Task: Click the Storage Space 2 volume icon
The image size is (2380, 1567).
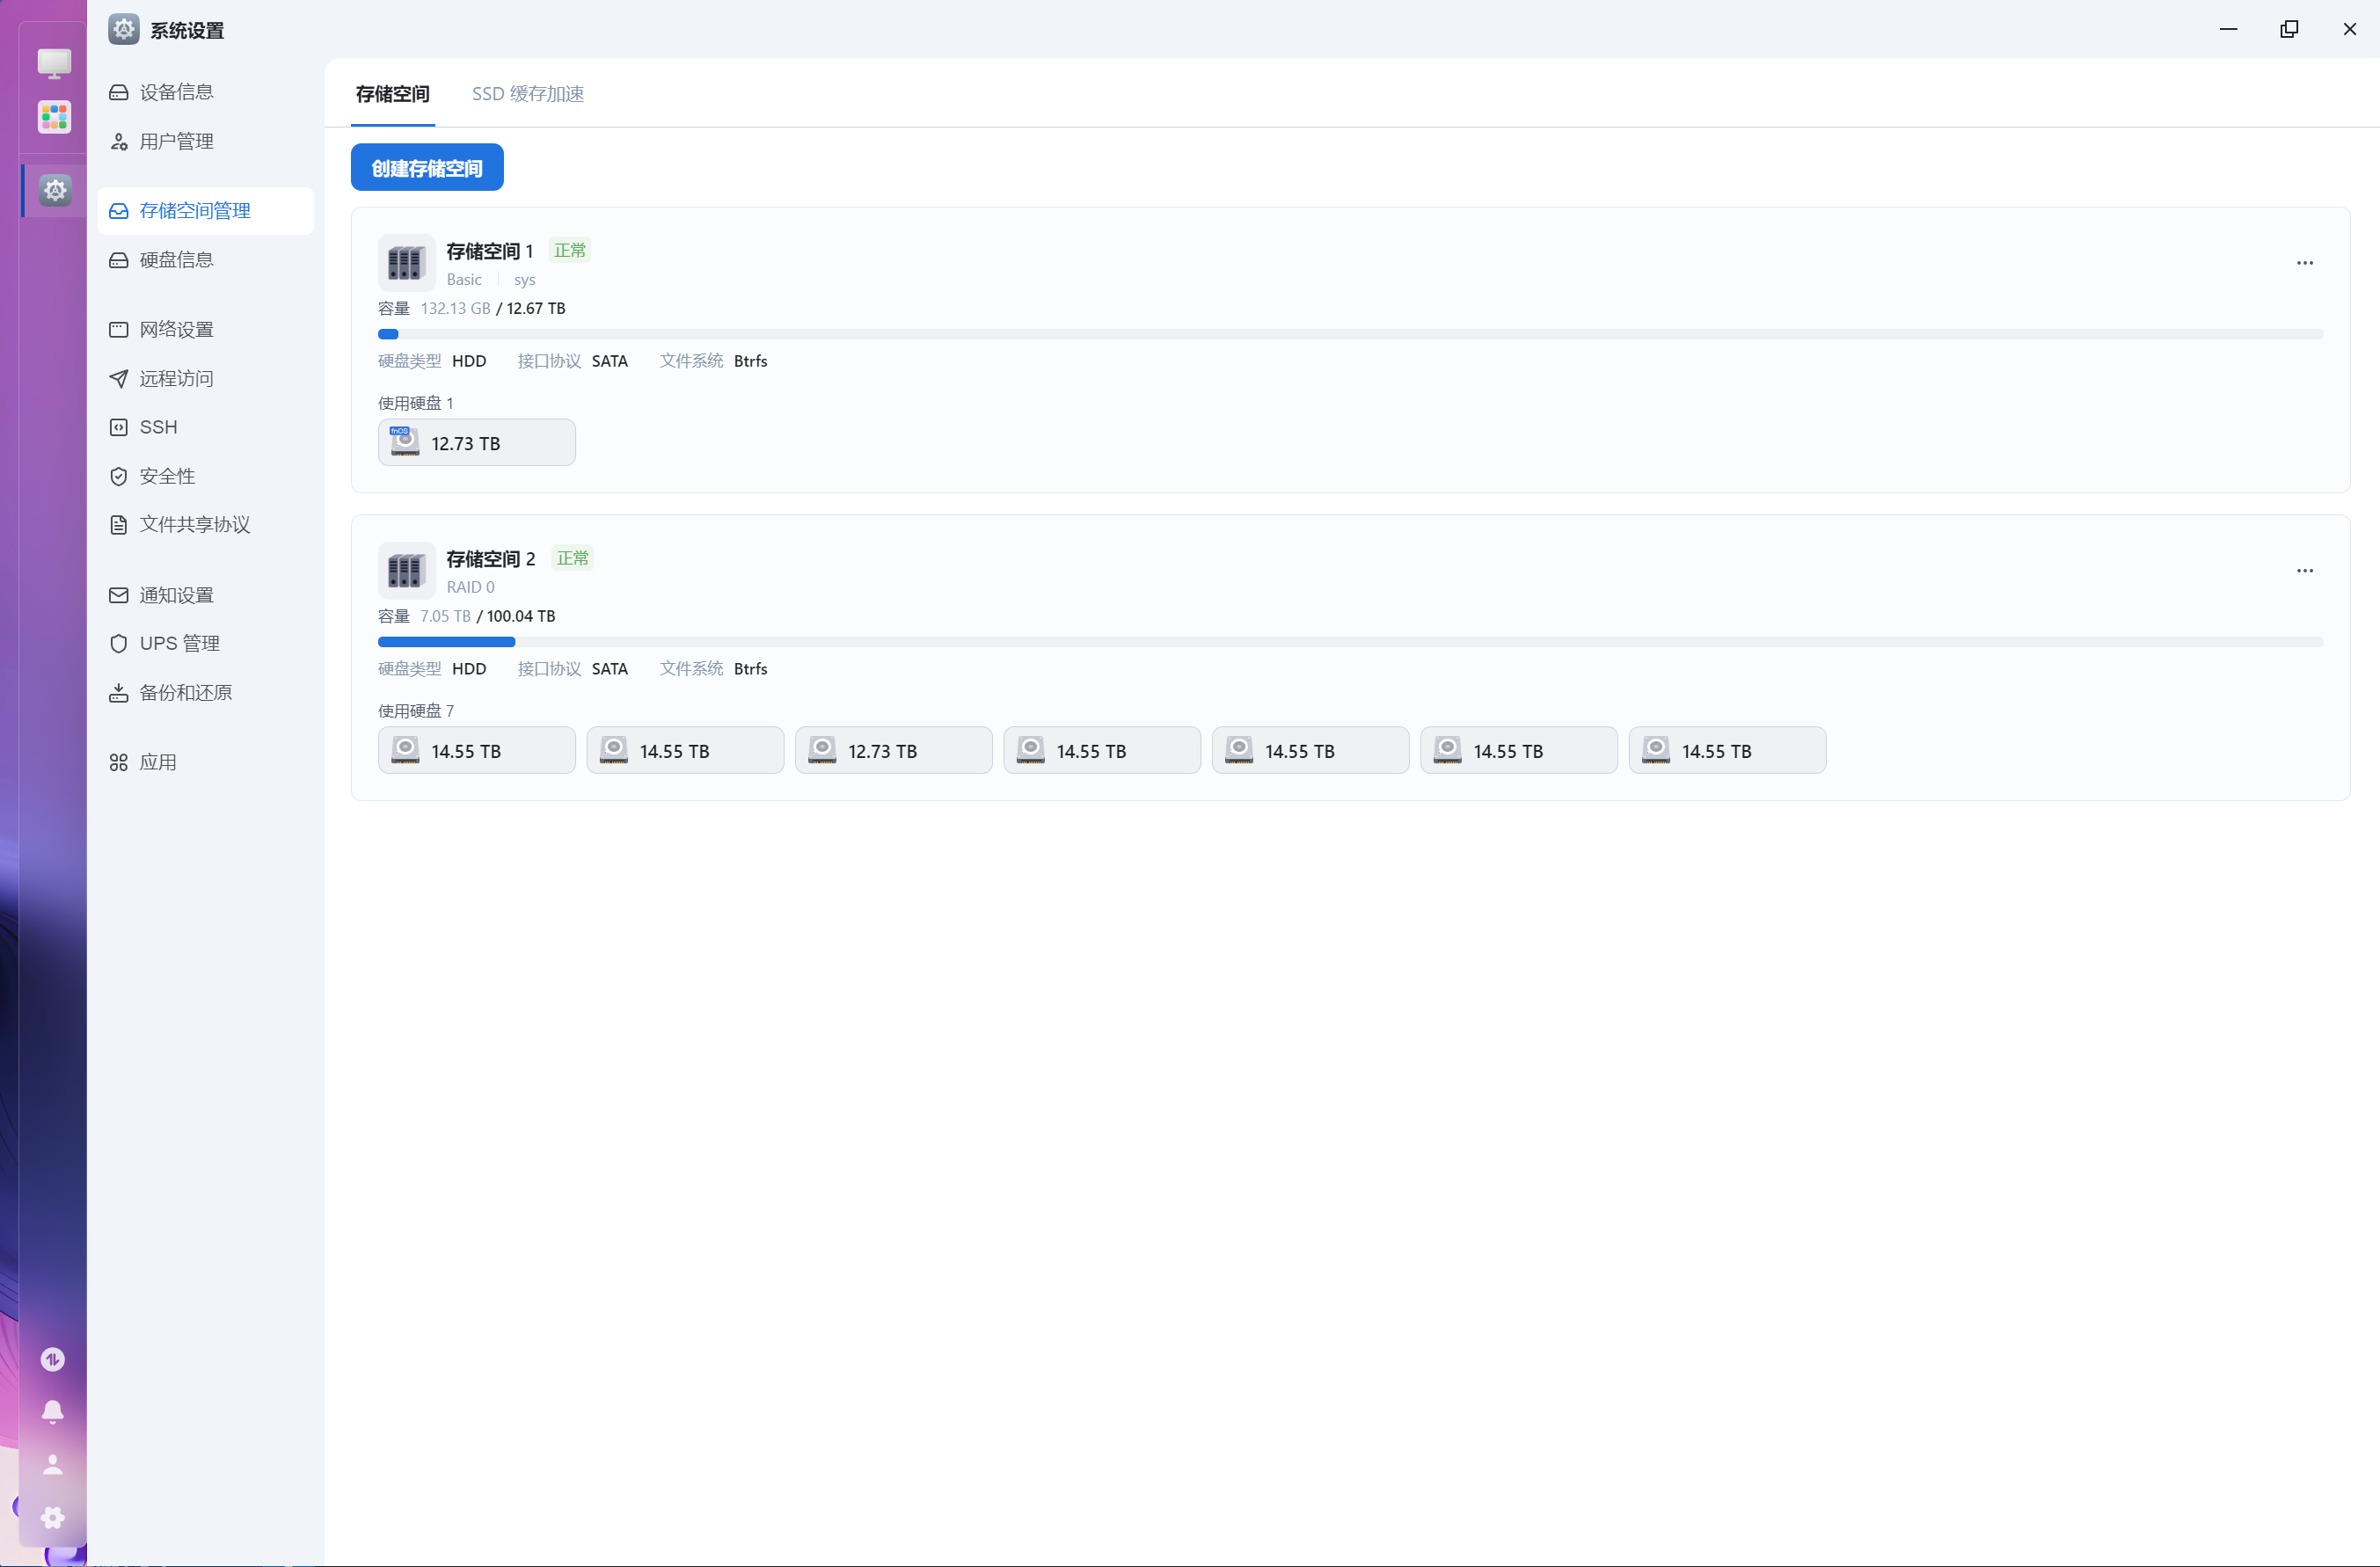Action: point(406,570)
